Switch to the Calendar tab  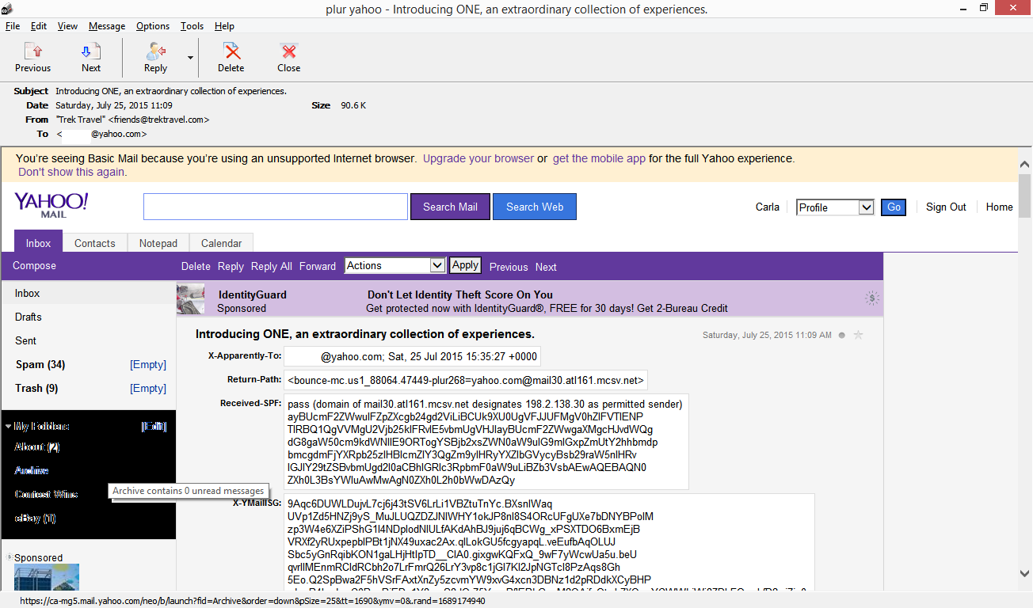[222, 243]
